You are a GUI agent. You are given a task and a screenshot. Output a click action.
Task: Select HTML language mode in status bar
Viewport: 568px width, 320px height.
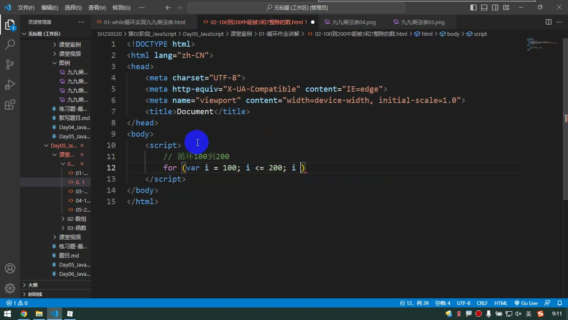point(501,303)
